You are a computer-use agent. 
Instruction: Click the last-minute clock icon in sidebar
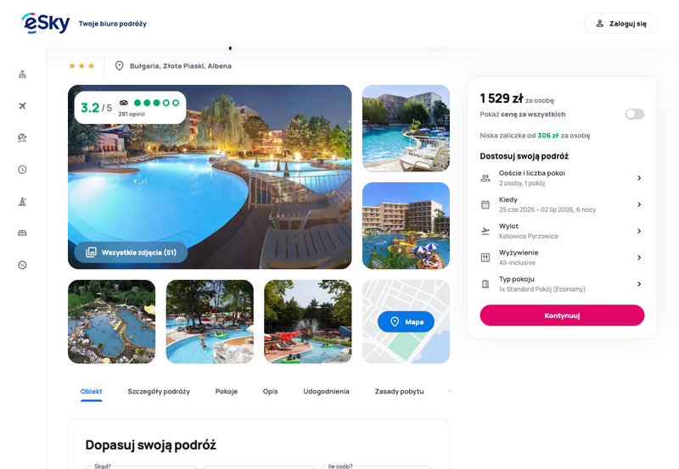click(23, 170)
